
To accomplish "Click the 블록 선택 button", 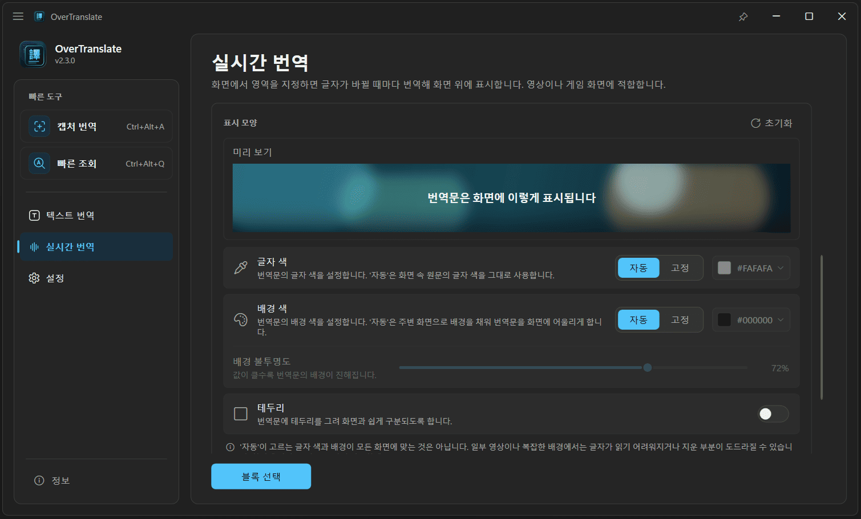I will (x=261, y=476).
